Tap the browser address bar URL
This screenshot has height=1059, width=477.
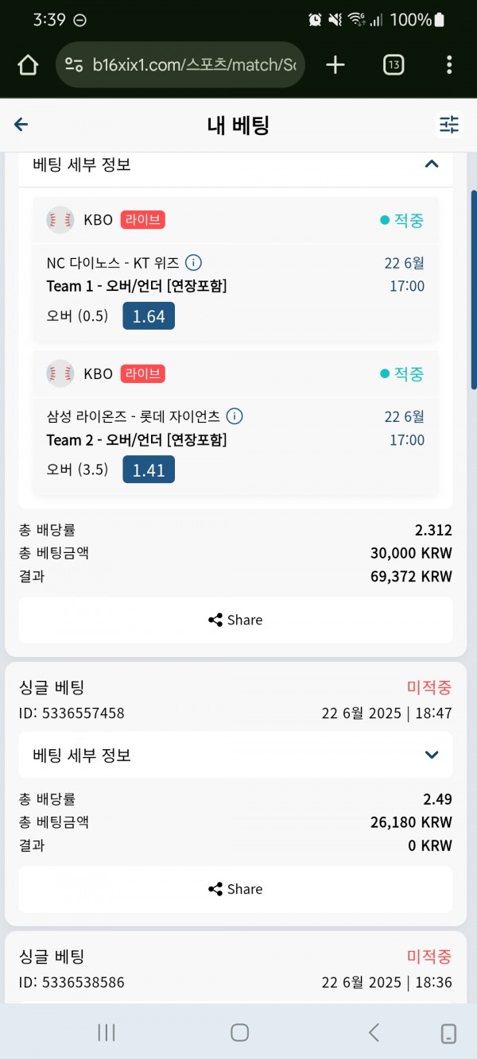click(x=194, y=65)
